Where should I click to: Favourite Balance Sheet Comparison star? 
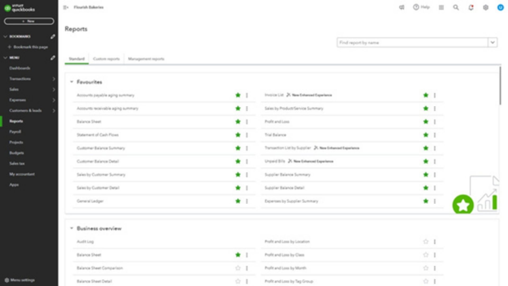pyautogui.click(x=238, y=268)
